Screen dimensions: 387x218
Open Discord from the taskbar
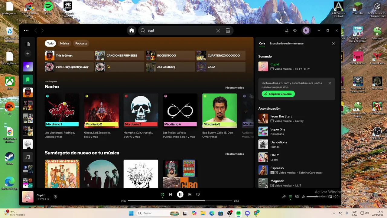[247, 213]
